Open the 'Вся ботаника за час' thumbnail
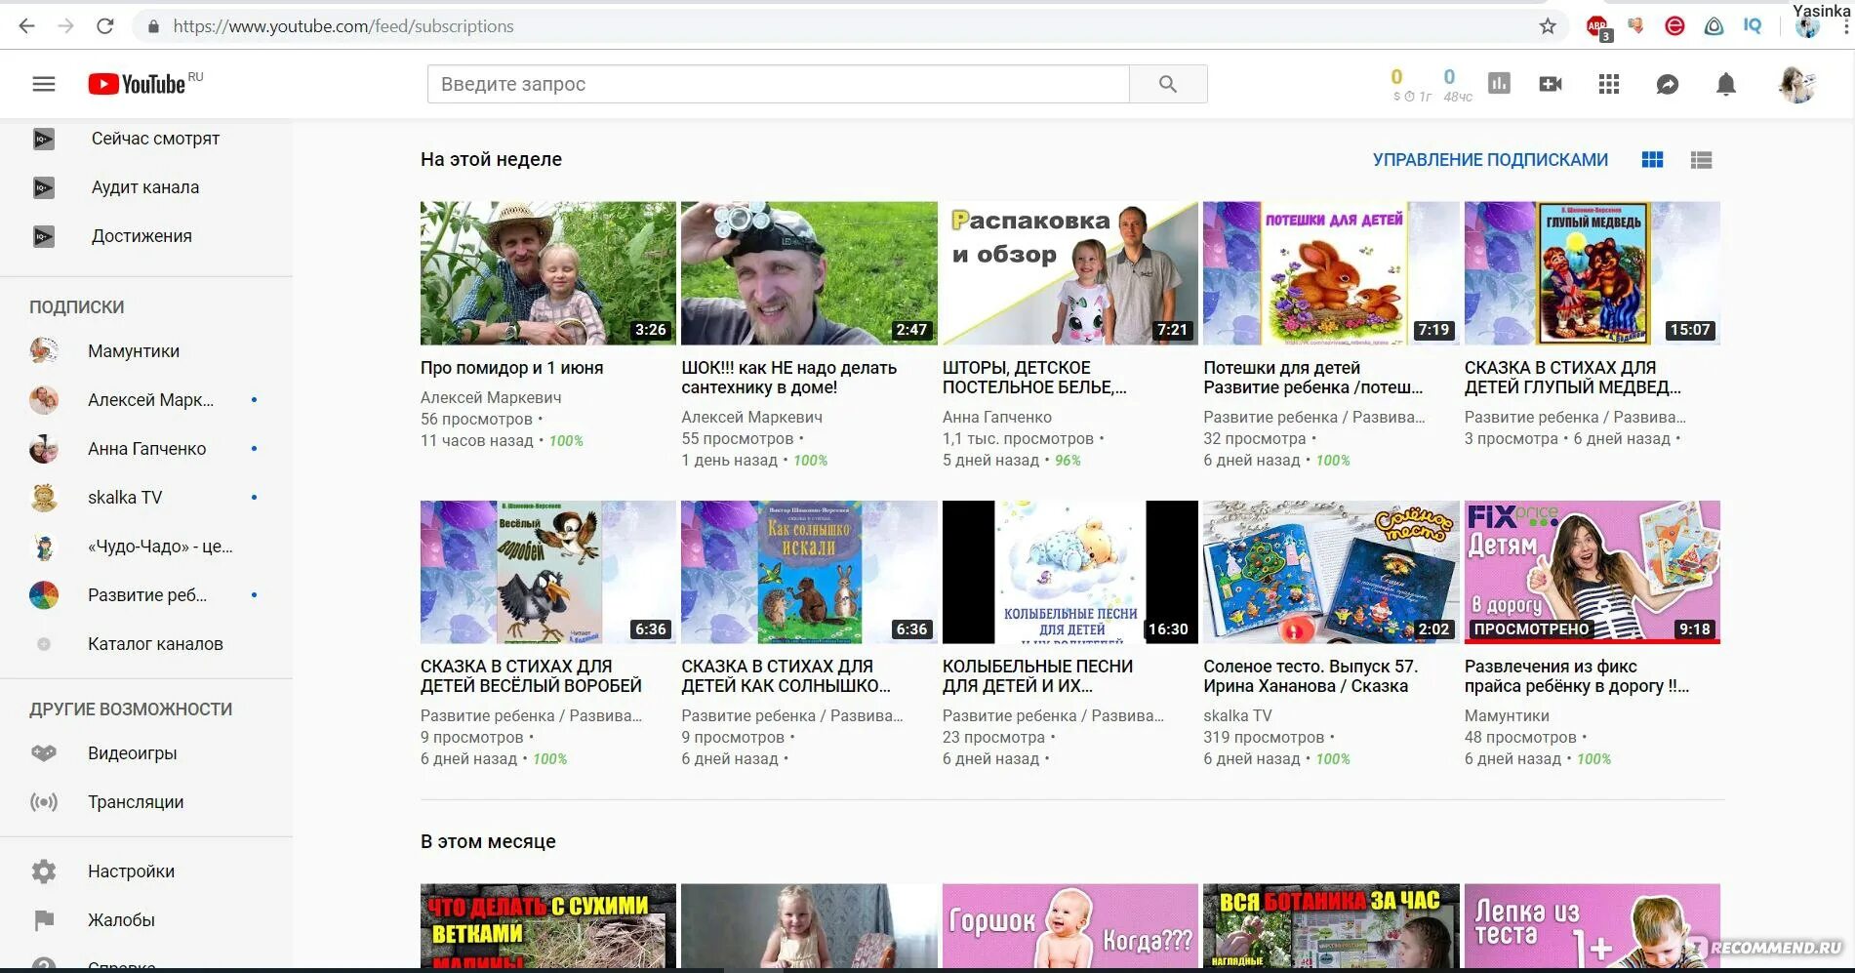The width and height of the screenshot is (1855, 973). pyautogui.click(x=1331, y=926)
